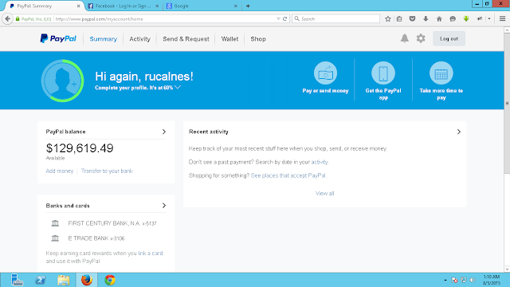Viewport: 510px width, 287px height.
Task: Expand Banks and cards arrow
Action: (x=164, y=206)
